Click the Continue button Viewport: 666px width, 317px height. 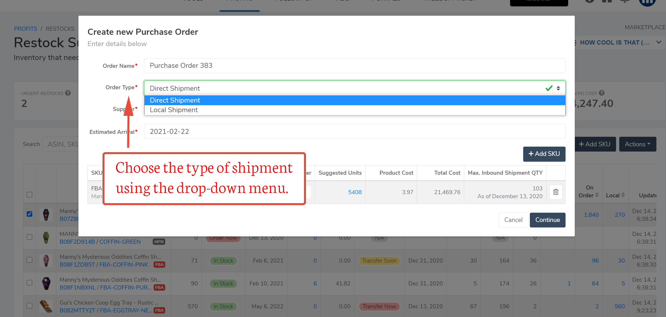pyautogui.click(x=547, y=220)
